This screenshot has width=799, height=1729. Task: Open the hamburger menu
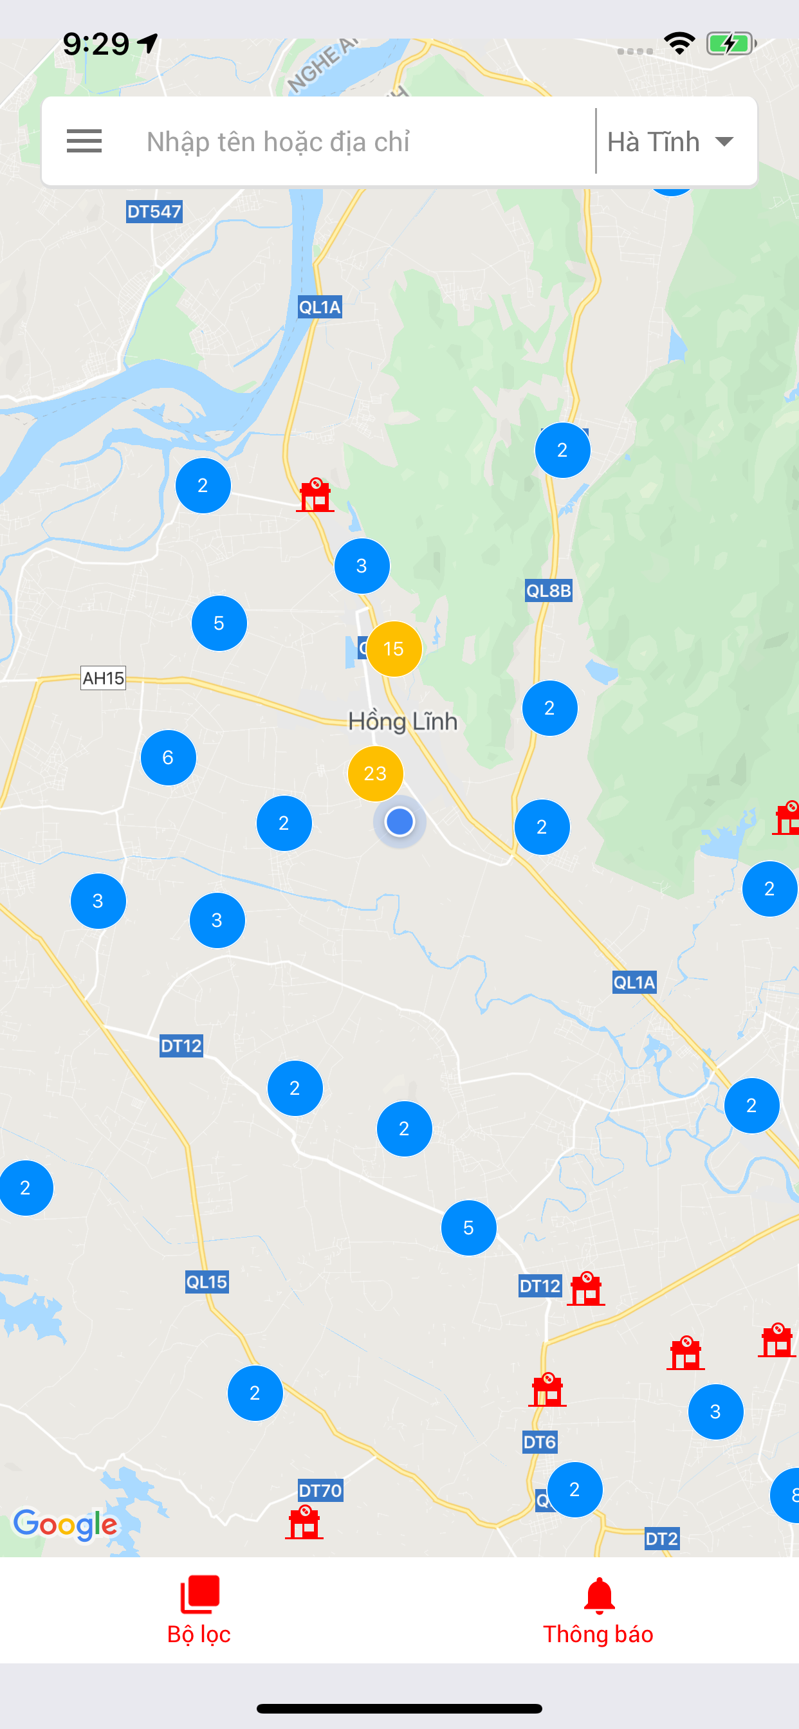[x=84, y=142]
